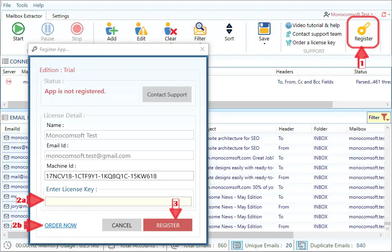Click the red Stop icon
This screenshot has height=252, width=392.
tap(77, 29)
